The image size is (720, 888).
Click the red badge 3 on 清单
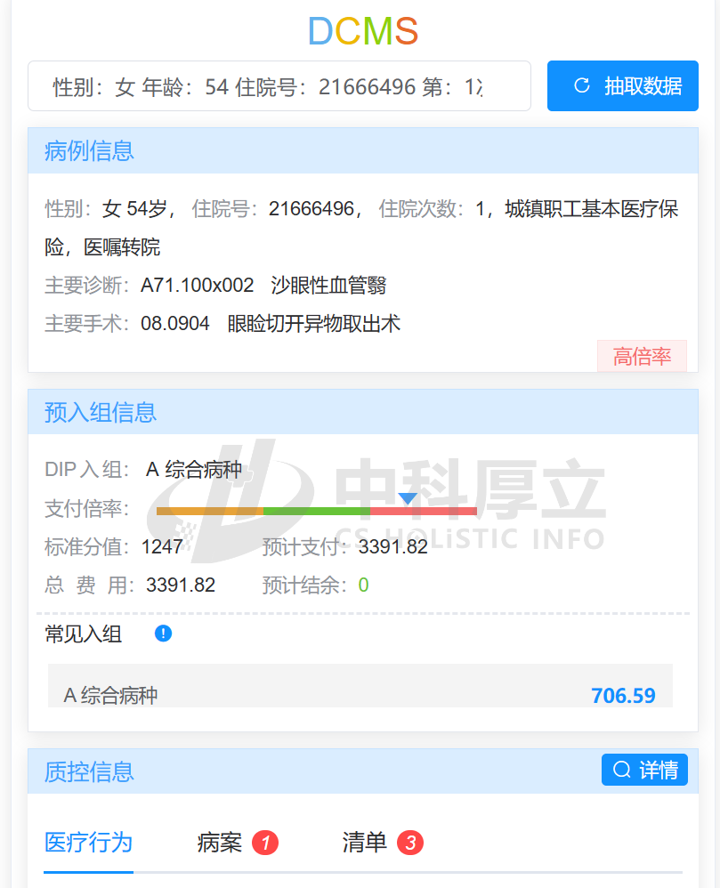point(410,843)
